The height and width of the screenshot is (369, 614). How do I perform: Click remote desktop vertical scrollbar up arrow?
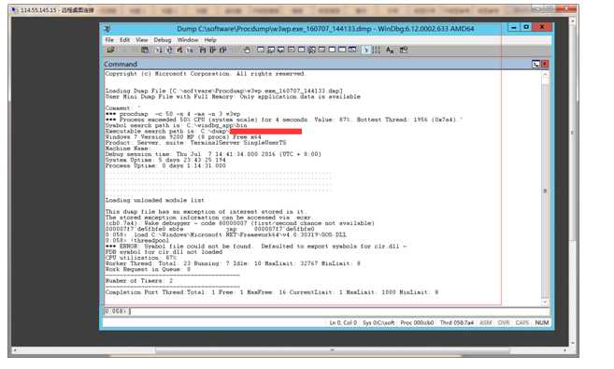coord(573,20)
